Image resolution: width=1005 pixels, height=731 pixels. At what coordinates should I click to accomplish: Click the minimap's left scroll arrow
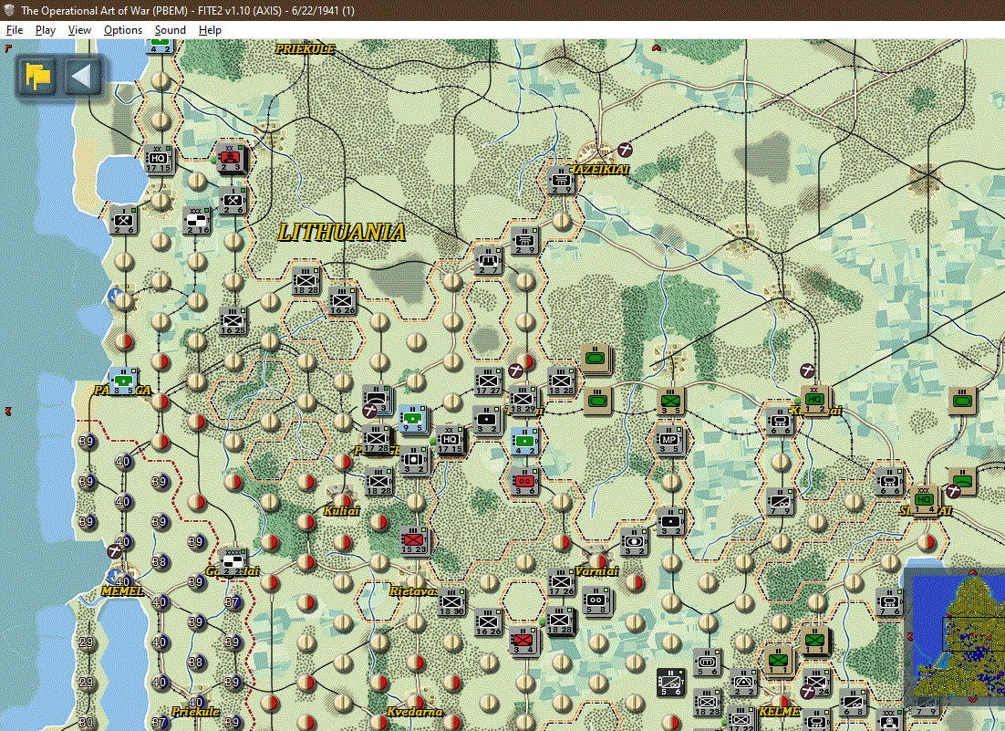908,636
